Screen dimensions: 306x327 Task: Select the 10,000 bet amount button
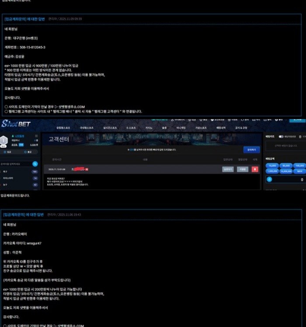(272, 166)
